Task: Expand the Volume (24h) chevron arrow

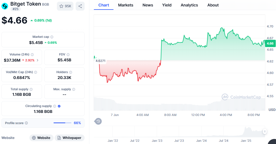Action: (38, 60)
